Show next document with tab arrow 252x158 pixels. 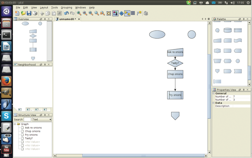click(206, 19)
